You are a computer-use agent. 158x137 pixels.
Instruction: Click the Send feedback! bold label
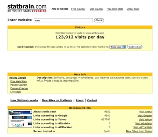click(x=26, y=47)
